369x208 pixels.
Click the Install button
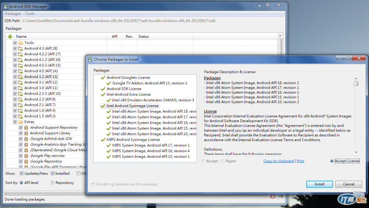(319, 184)
